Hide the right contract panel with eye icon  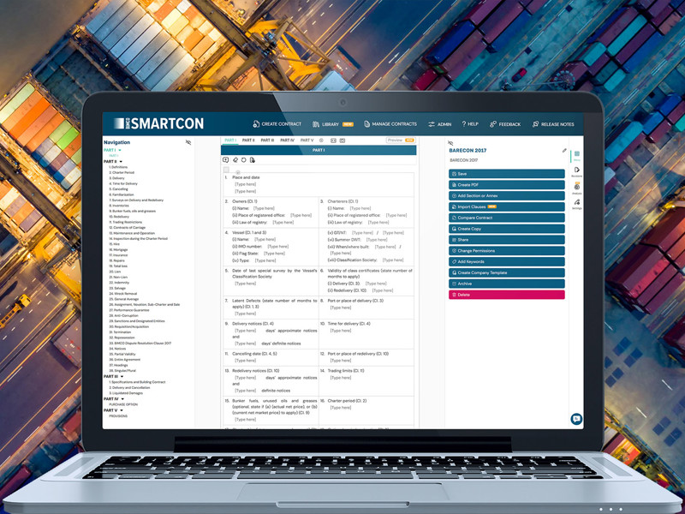(x=452, y=143)
